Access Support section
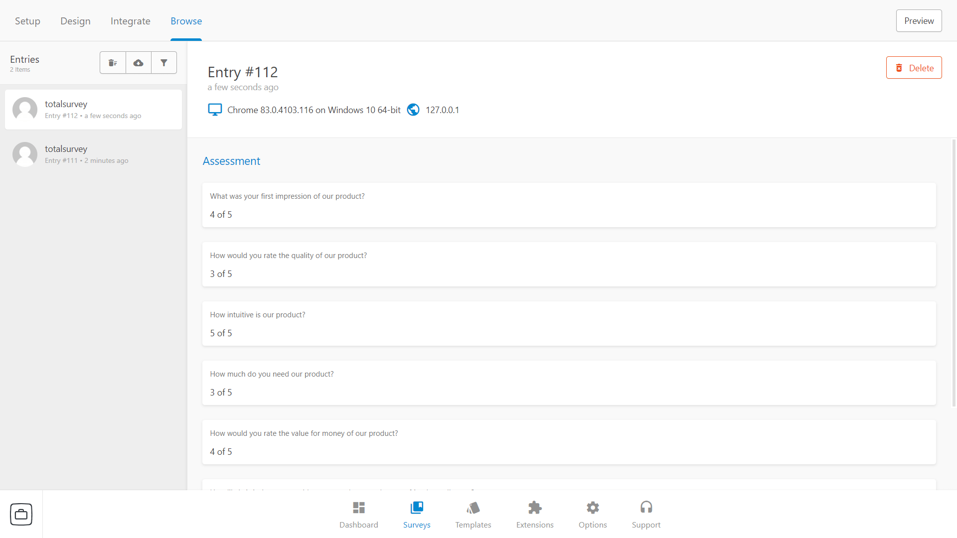 pos(645,515)
